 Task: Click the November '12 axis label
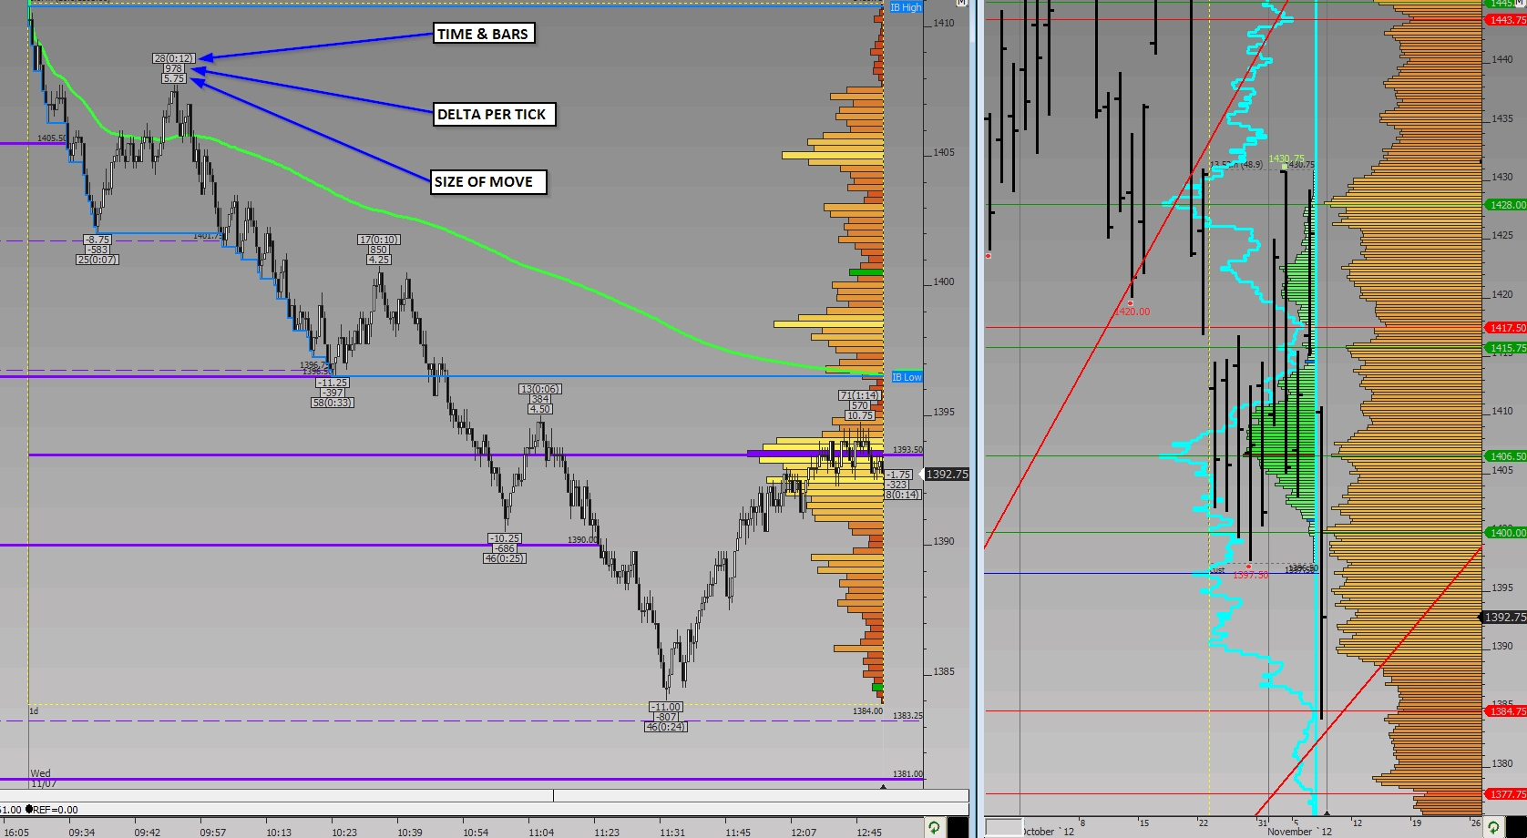coord(1298,832)
